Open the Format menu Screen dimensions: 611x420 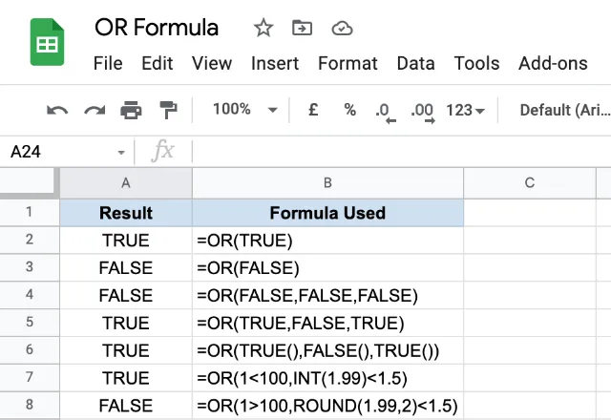tap(348, 63)
